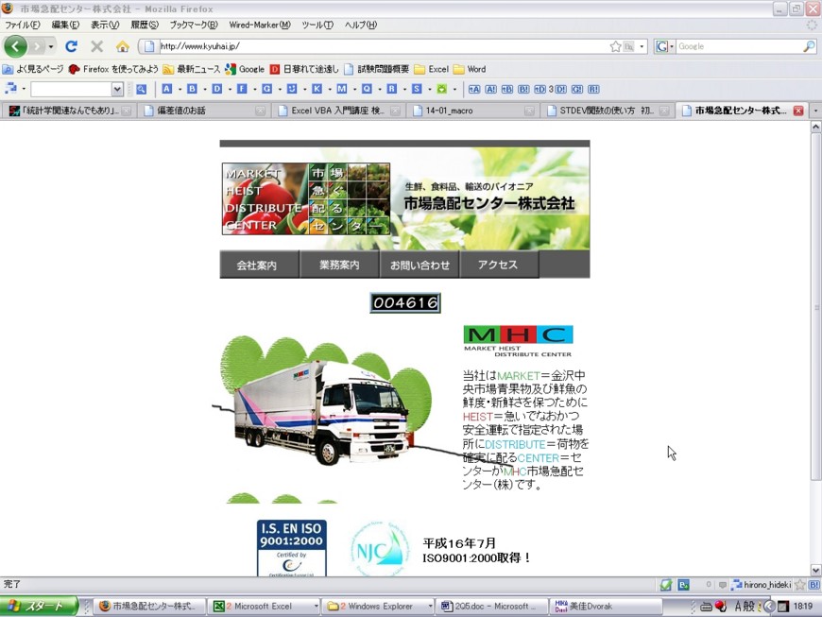This screenshot has width=822, height=617.
Task: Click the ISO 9001:2000 certification badge
Action: pos(291,548)
